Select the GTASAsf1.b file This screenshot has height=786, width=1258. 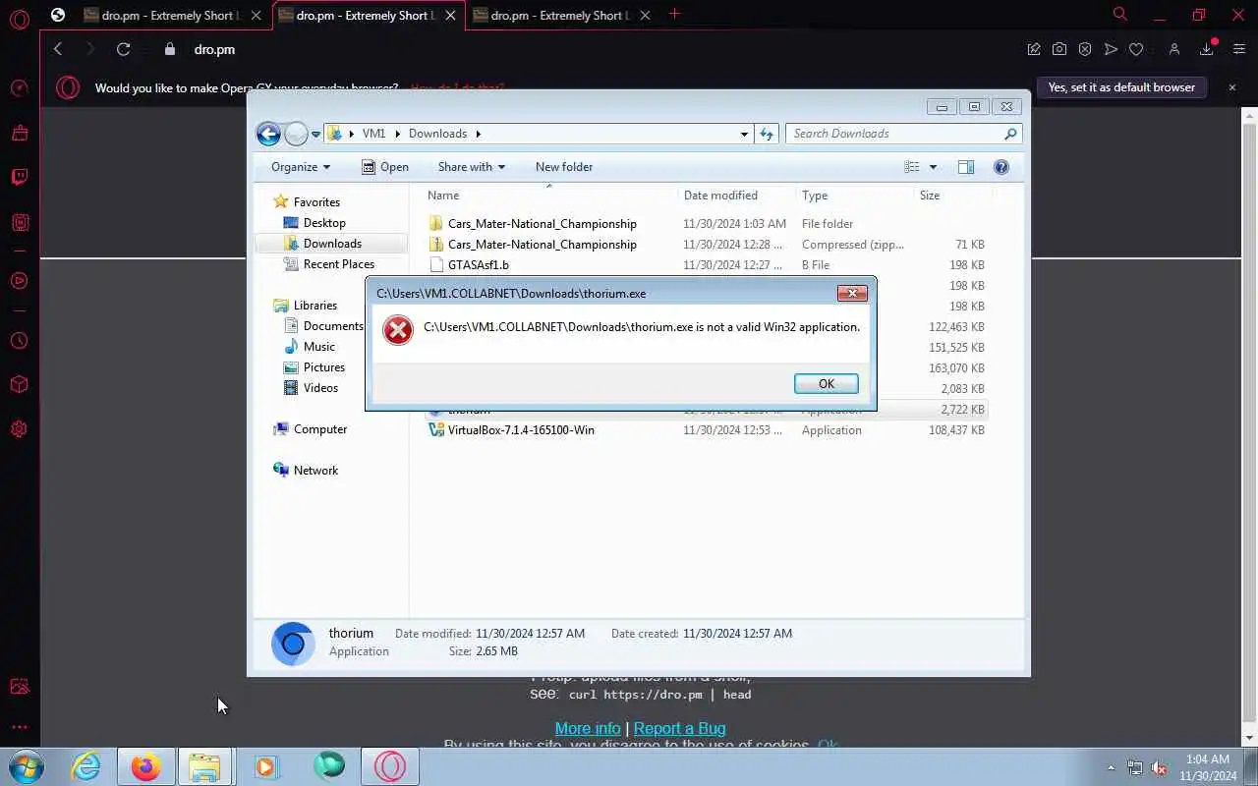click(x=478, y=265)
